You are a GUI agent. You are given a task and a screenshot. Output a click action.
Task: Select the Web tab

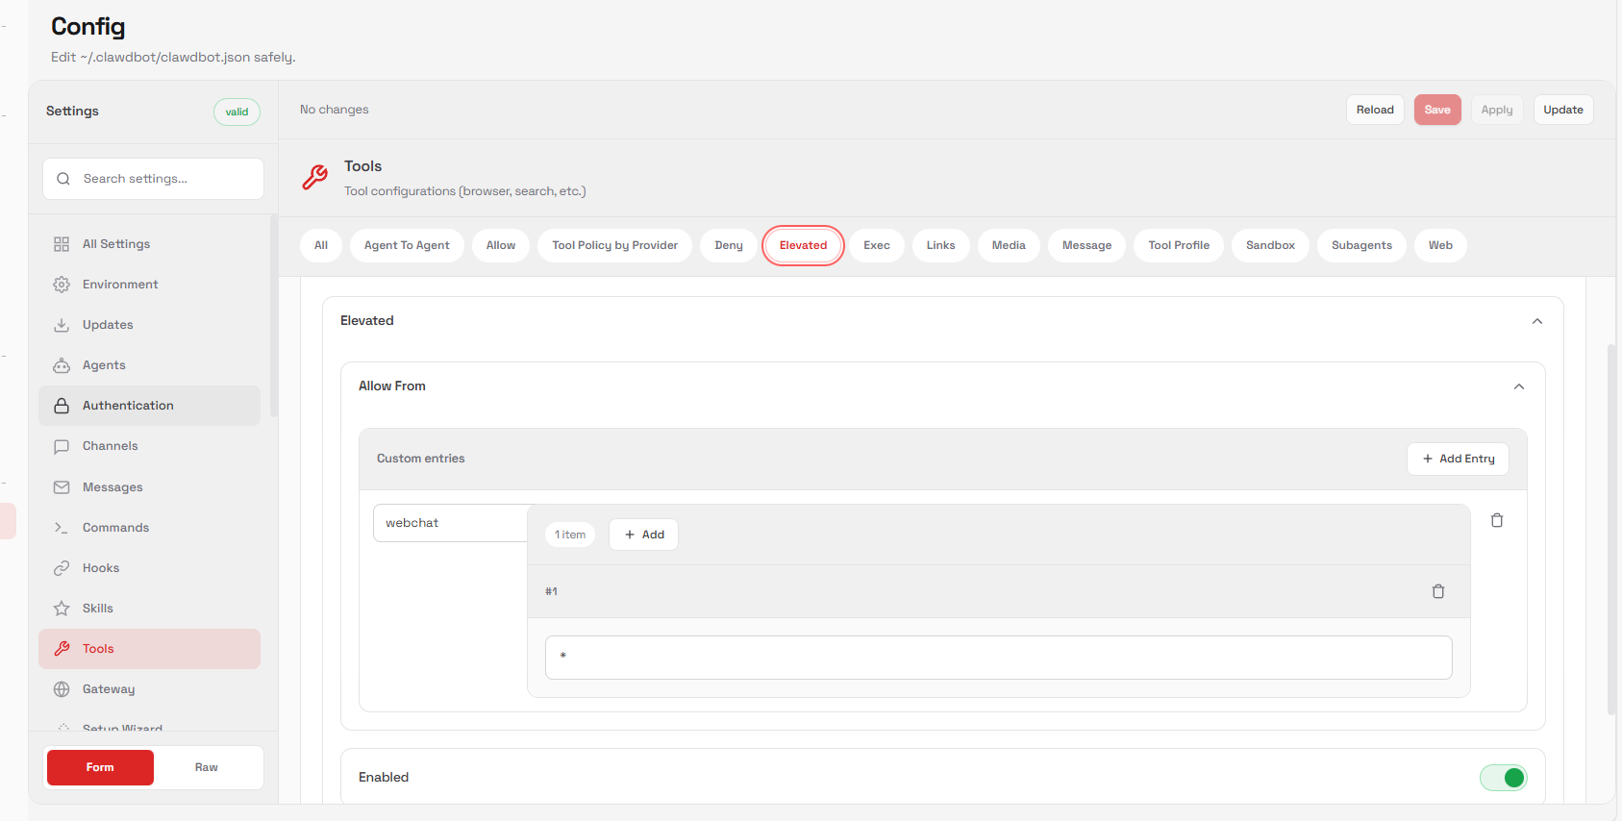pos(1440,245)
